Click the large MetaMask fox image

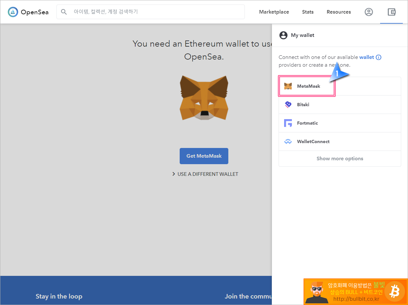(204, 98)
